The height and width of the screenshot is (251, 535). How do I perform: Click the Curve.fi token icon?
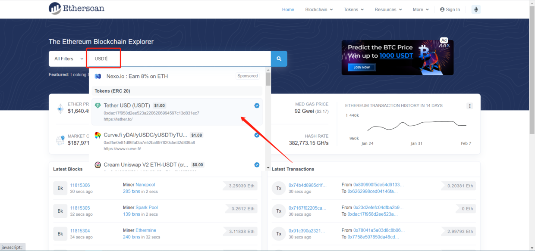[x=98, y=135]
